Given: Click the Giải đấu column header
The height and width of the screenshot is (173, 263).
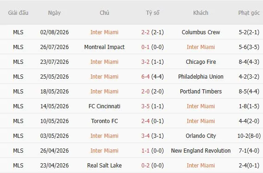Looking at the screenshot, I should coord(18,13).
